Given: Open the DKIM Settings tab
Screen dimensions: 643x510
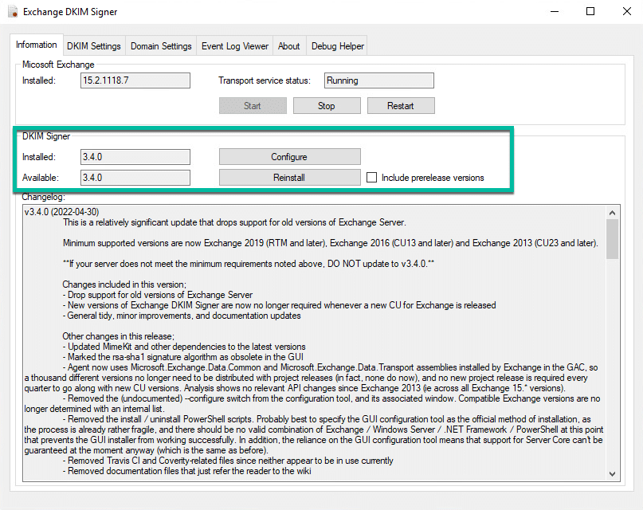Looking at the screenshot, I should [93, 46].
